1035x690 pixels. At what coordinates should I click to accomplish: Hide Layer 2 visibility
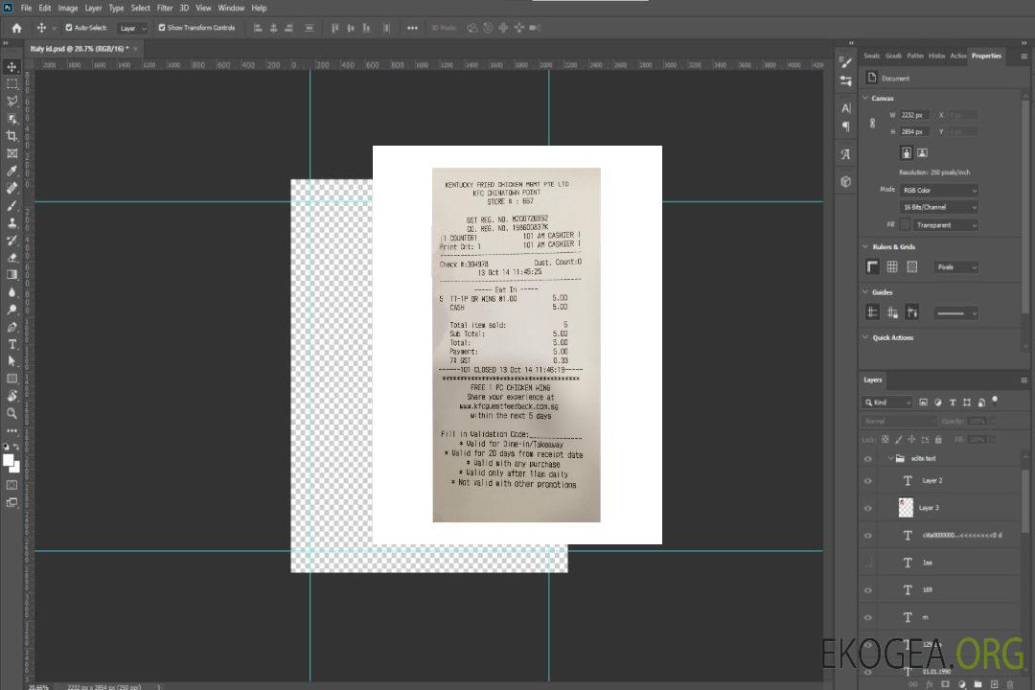[868, 481]
